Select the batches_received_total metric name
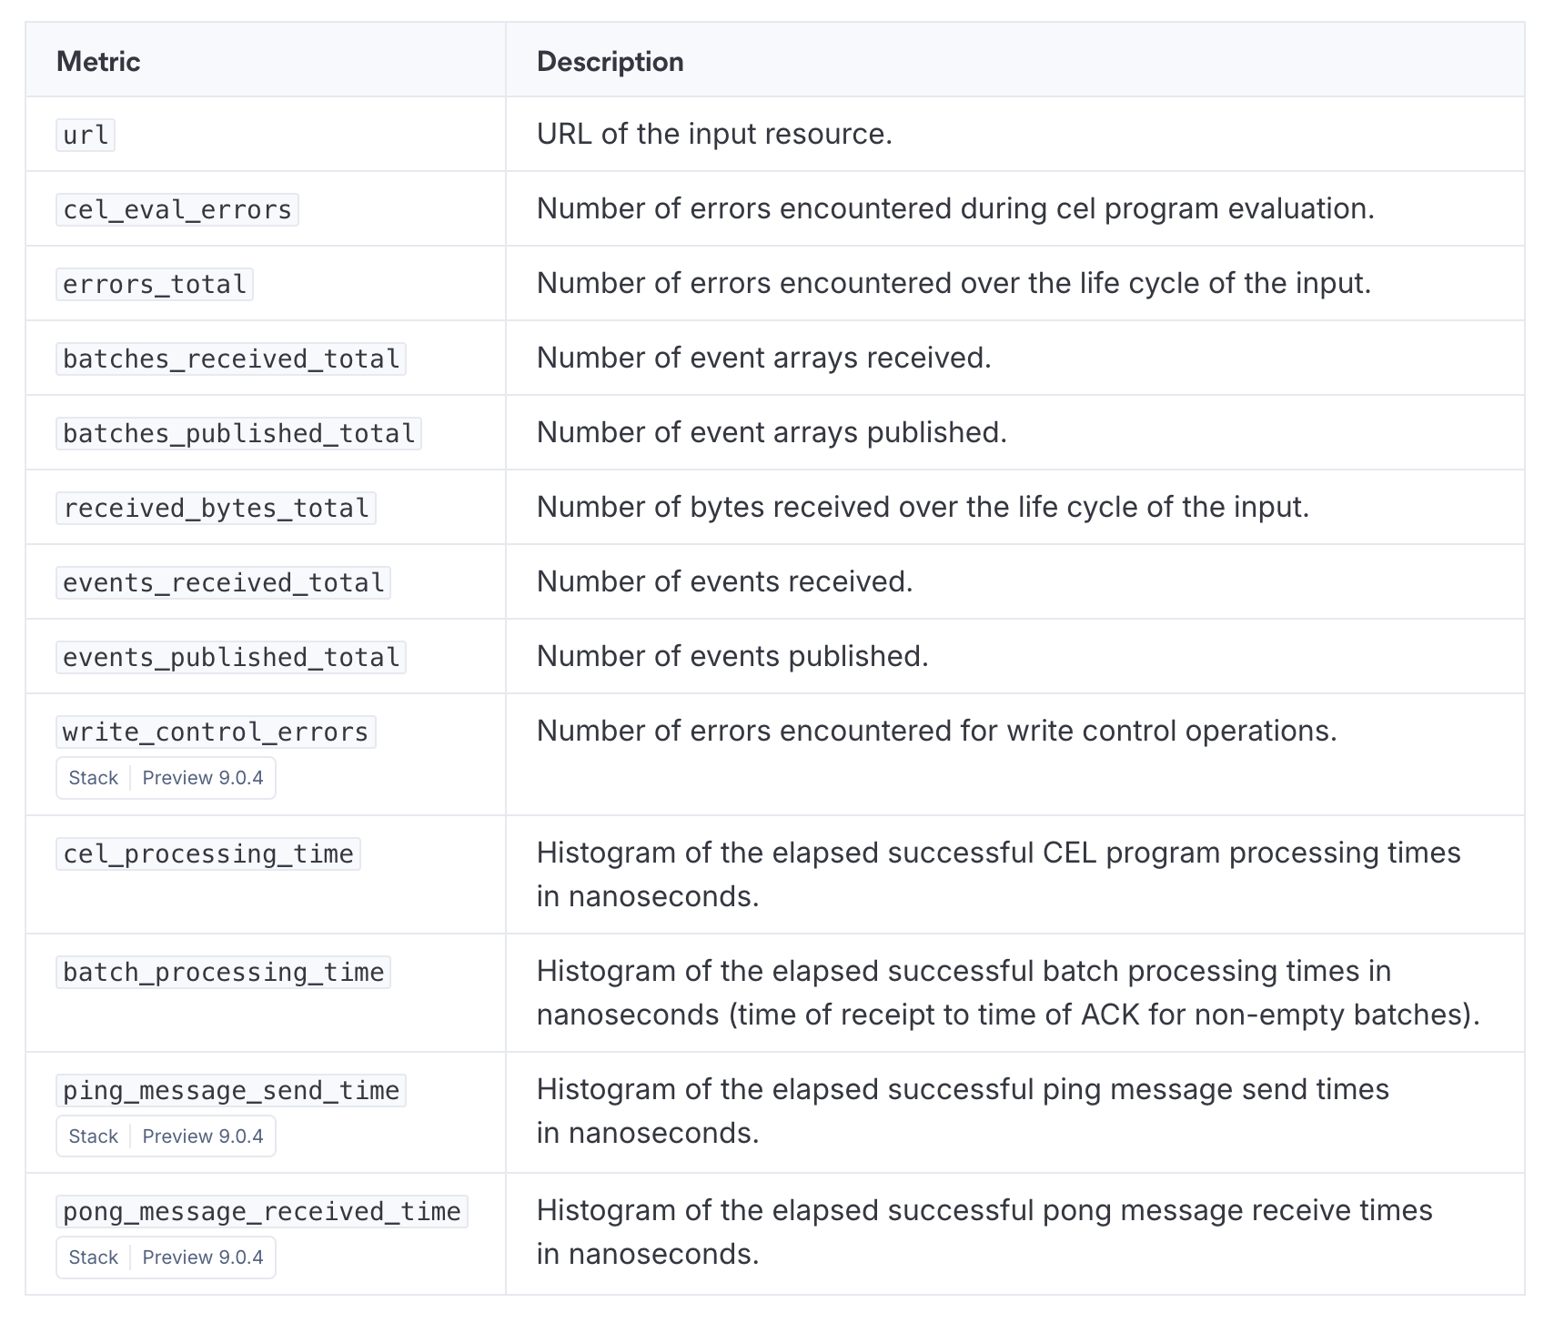1554x1323 pixels. coord(231,359)
